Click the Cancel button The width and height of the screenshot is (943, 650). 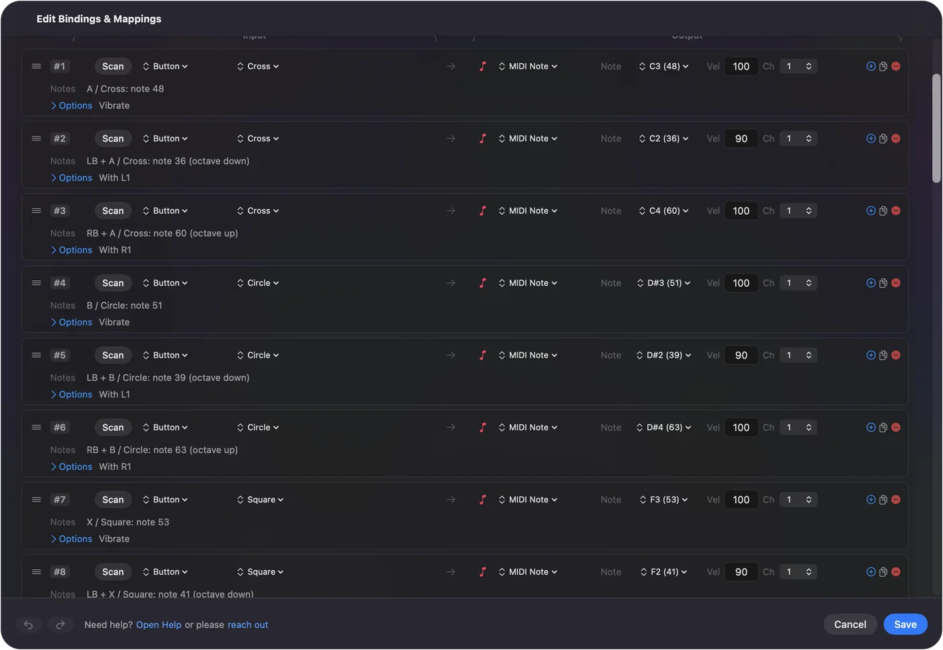pos(850,624)
